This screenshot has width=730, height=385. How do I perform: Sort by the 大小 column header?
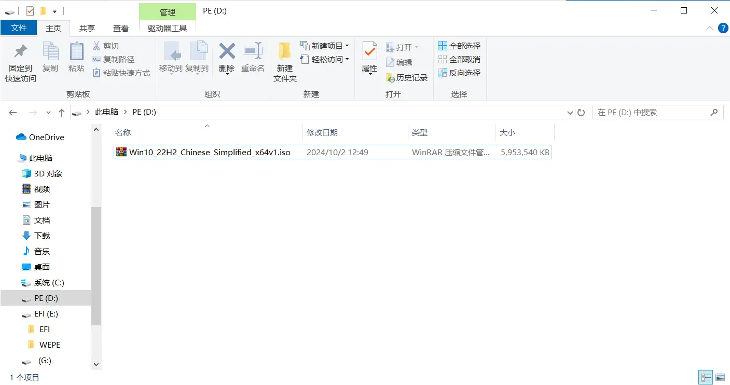(x=525, y=133)
